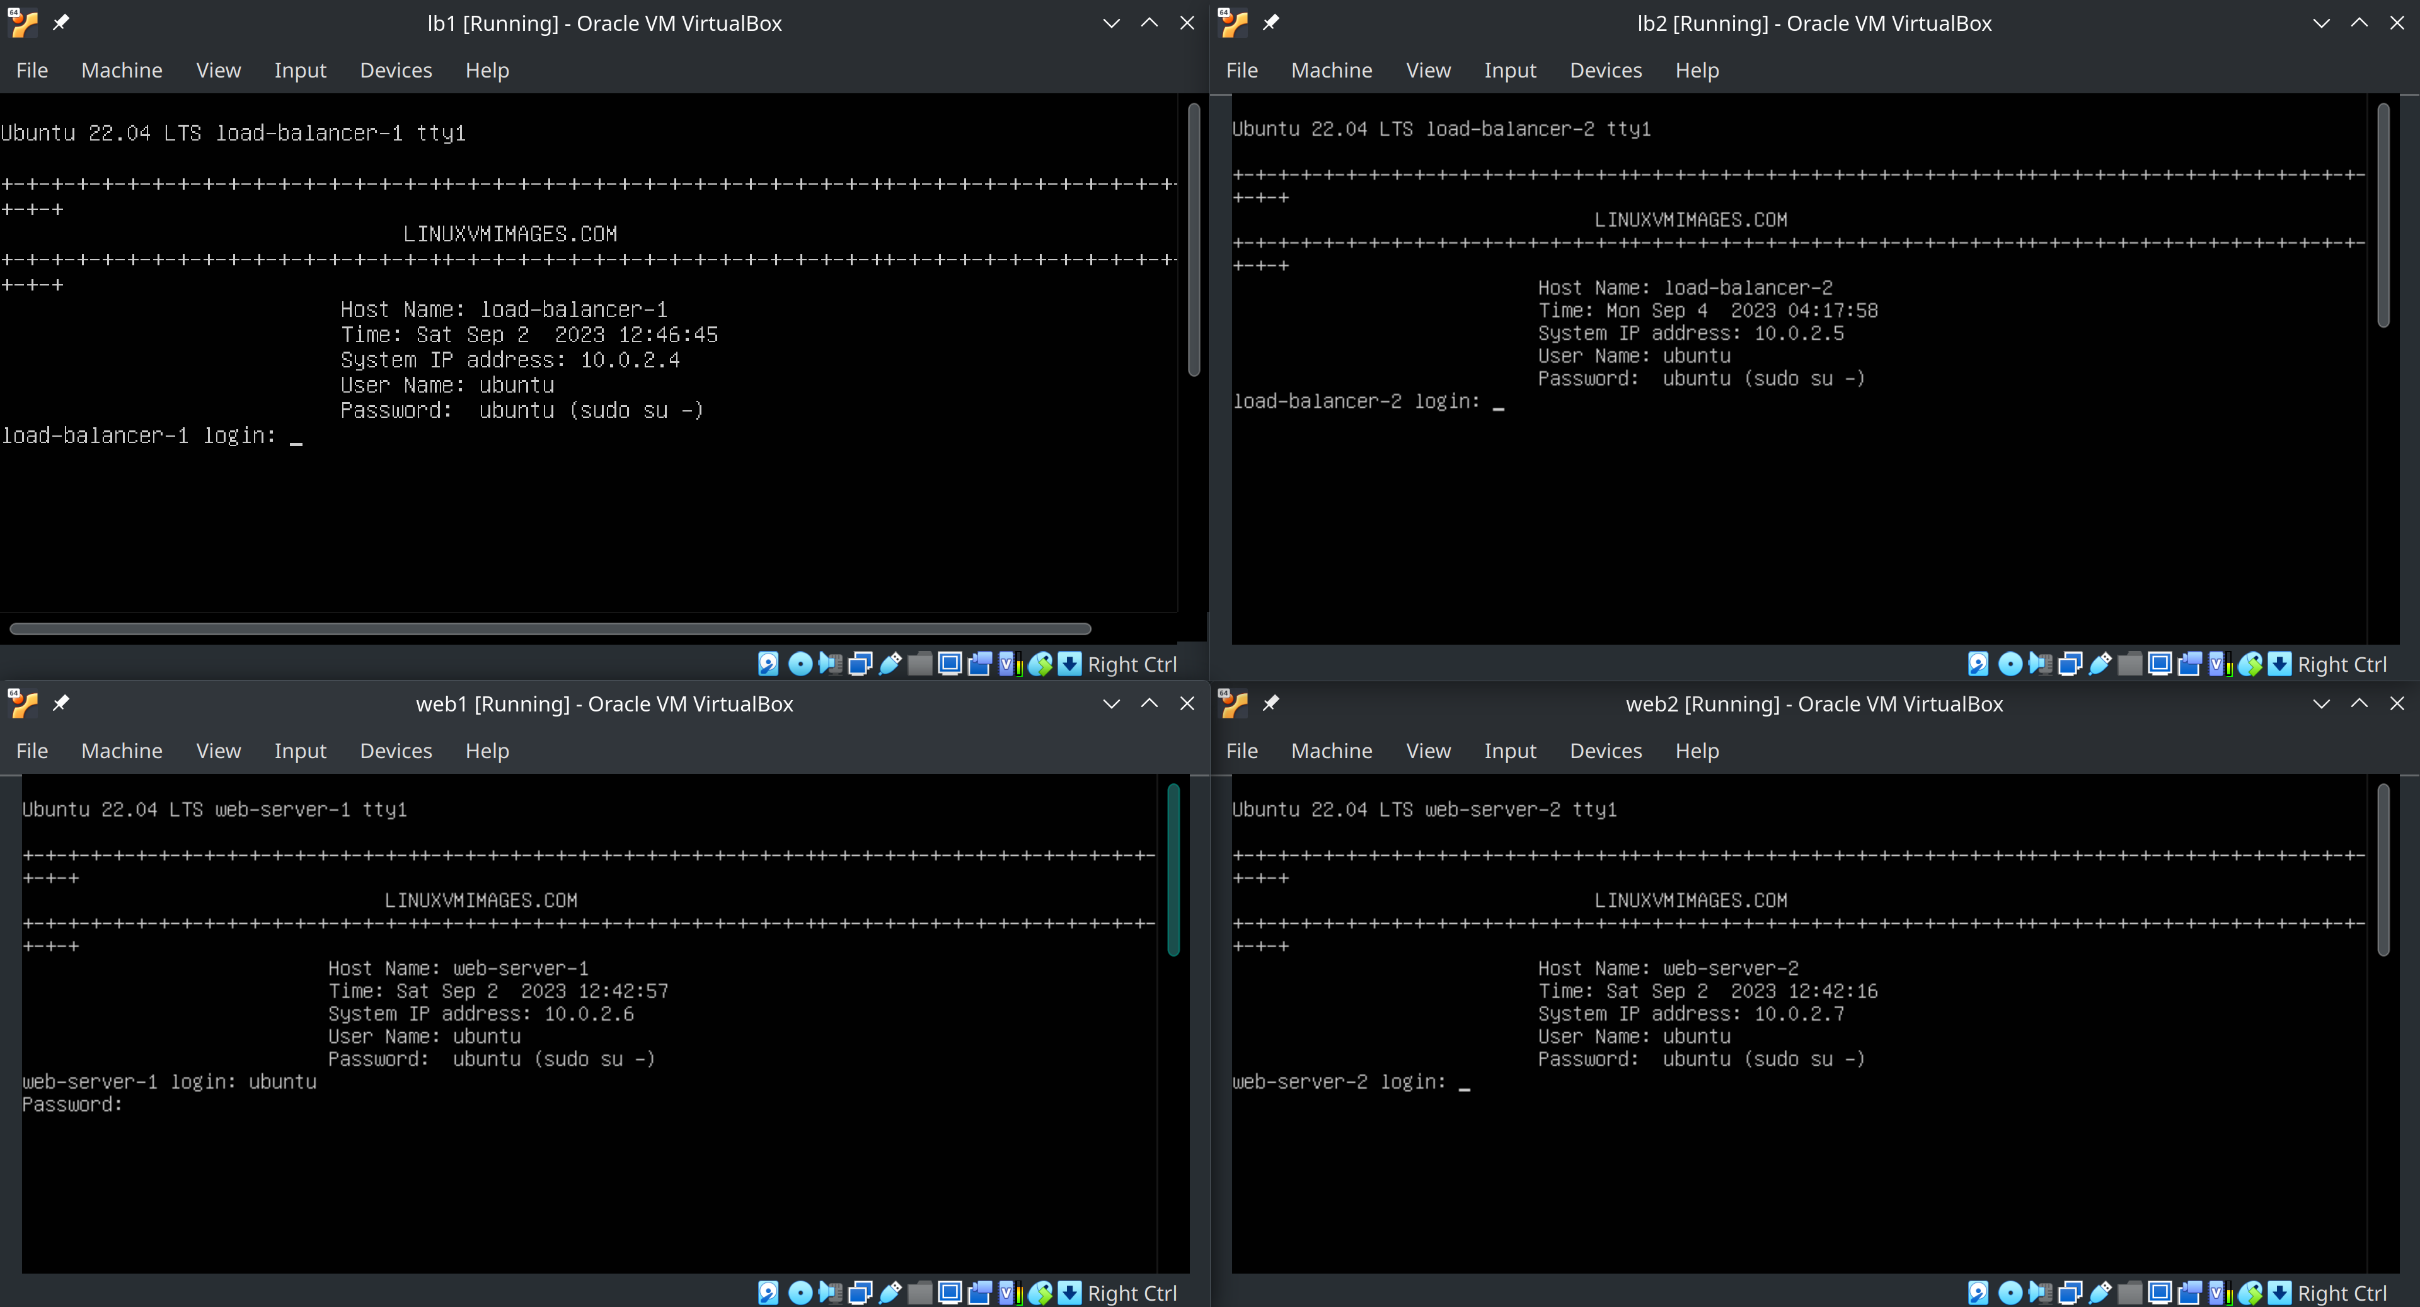
Task: Click network adapter indicator in lb1 window
Action: point(860,664)
